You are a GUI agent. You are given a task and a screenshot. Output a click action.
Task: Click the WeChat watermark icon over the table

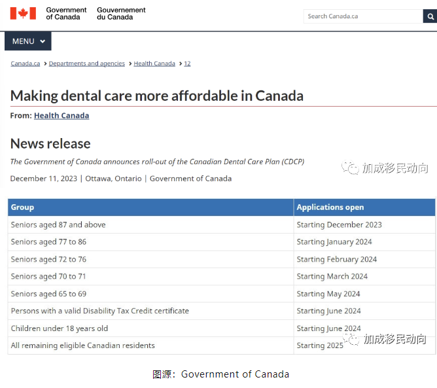(351, 339)
